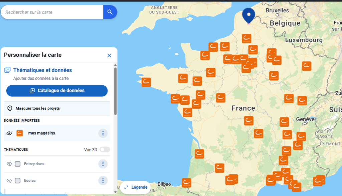This screenshot has width=342, height=196.
Task: Select the store marker directly below the blue pin
Action: click(246, 39)
